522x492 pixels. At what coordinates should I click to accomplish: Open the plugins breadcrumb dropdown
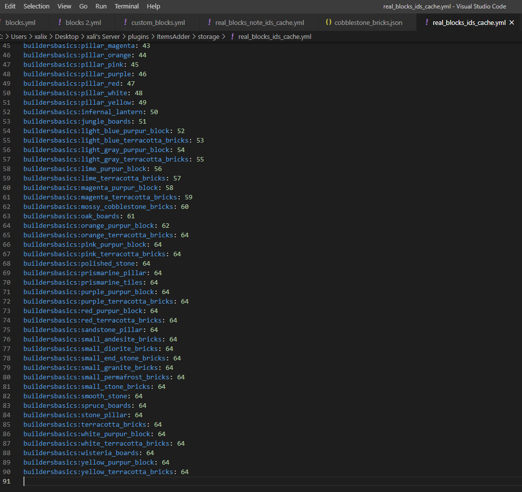click(x=138, y=36)
